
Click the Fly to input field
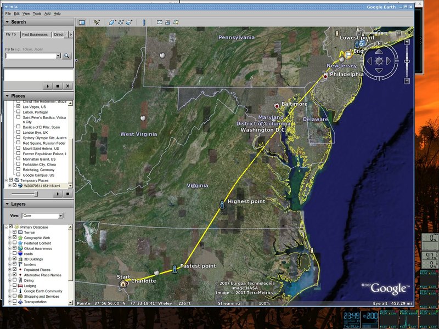[31, 56]
